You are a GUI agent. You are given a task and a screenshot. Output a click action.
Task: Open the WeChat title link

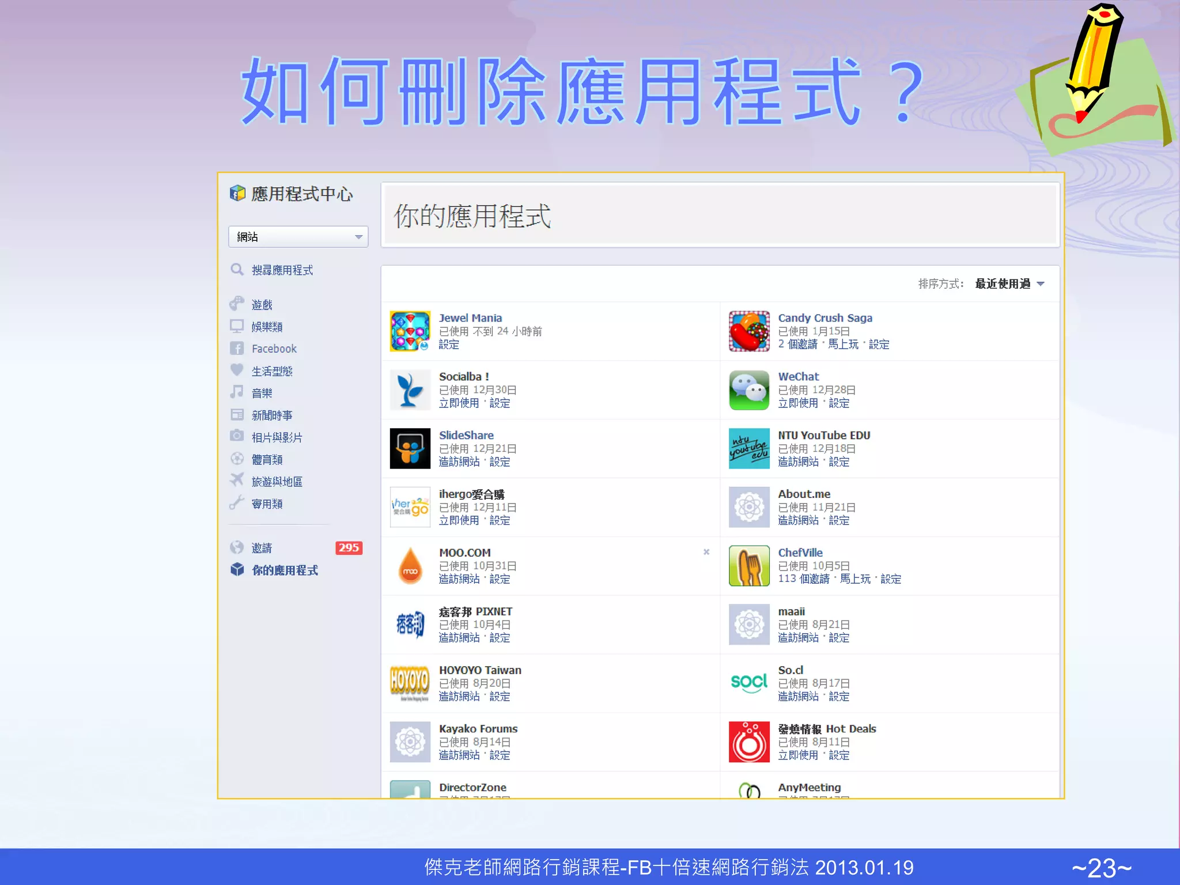coord(799,377)
